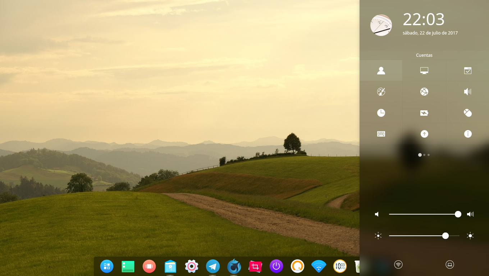489x276 pixels.
Task: Open system information settings
Action: click(x=467, y=134)
